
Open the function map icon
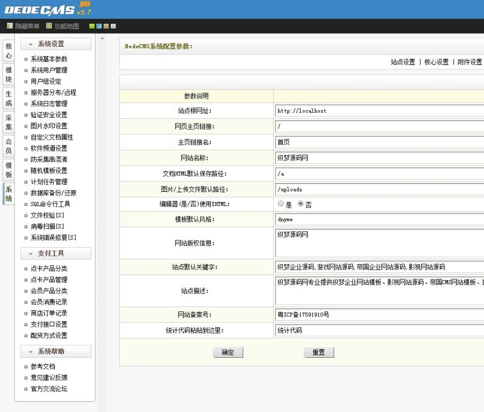pos(49,26)
